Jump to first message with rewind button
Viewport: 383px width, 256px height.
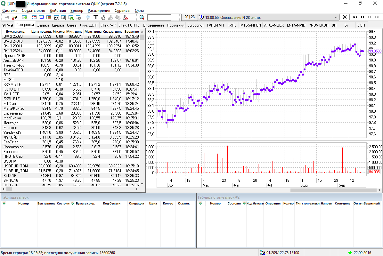click(x=355, y=17)
